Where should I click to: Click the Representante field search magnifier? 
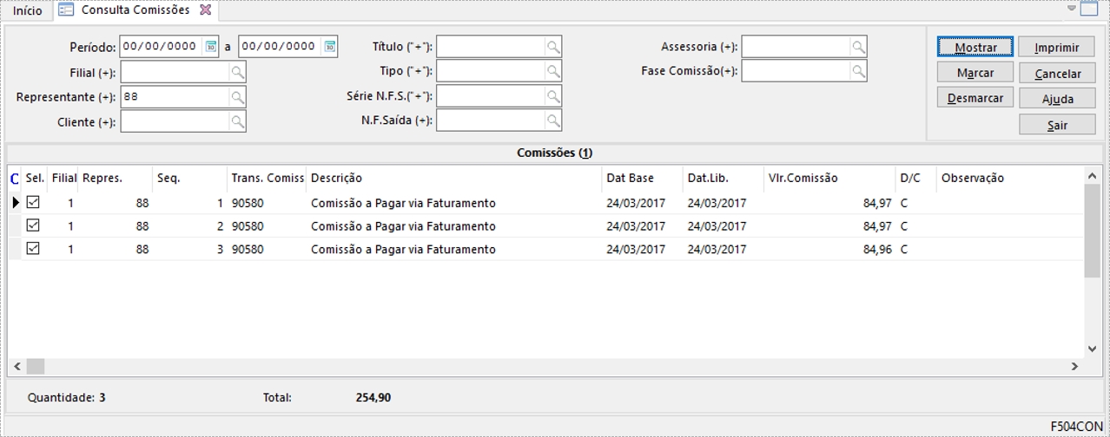pos(237,97)
